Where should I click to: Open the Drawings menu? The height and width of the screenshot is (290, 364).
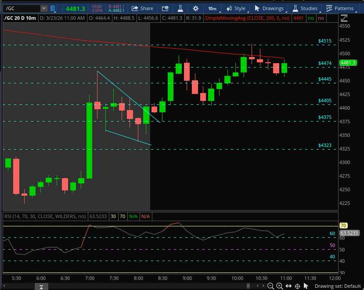(269, 9)
